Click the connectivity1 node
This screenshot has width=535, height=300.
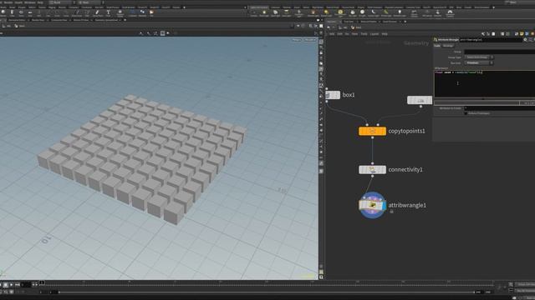pos(372,169)
